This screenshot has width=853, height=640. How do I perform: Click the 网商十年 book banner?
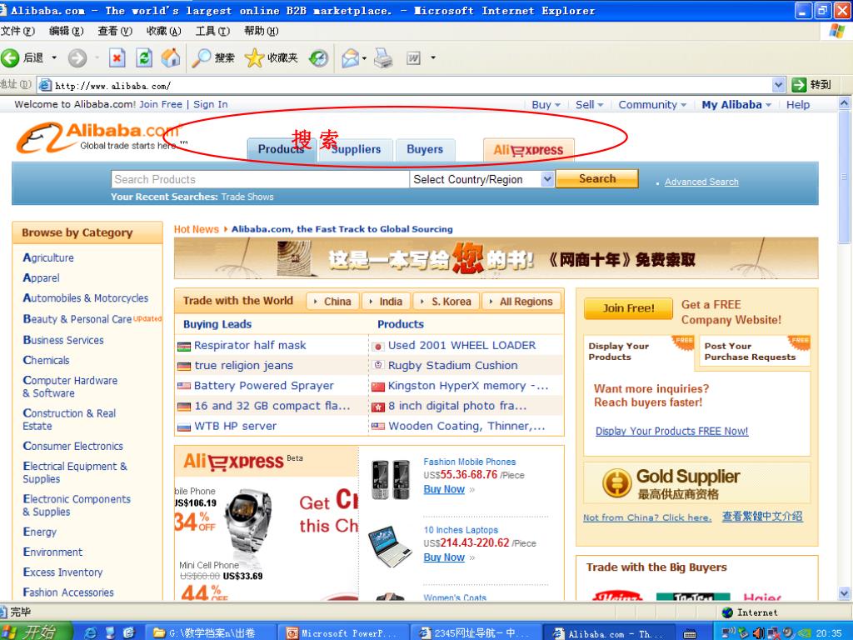pos(496,259)
